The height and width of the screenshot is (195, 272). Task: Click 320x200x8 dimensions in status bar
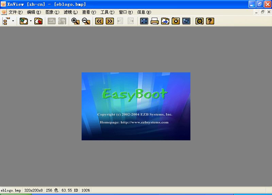33,190
